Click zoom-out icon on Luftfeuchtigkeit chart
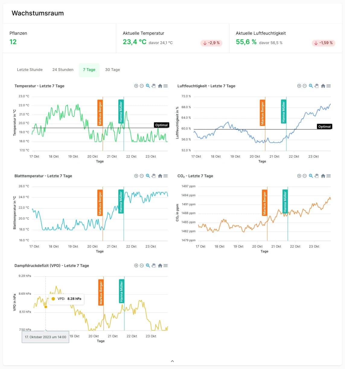This screenshot has height=369, width=345. (x=305, y=86)
